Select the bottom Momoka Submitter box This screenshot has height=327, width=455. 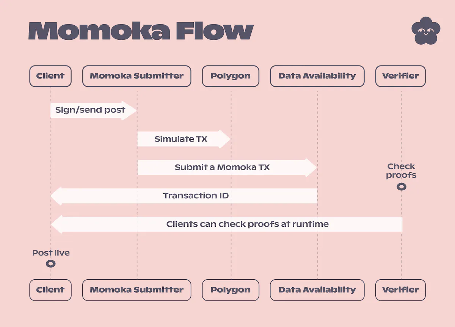(136, 290)
